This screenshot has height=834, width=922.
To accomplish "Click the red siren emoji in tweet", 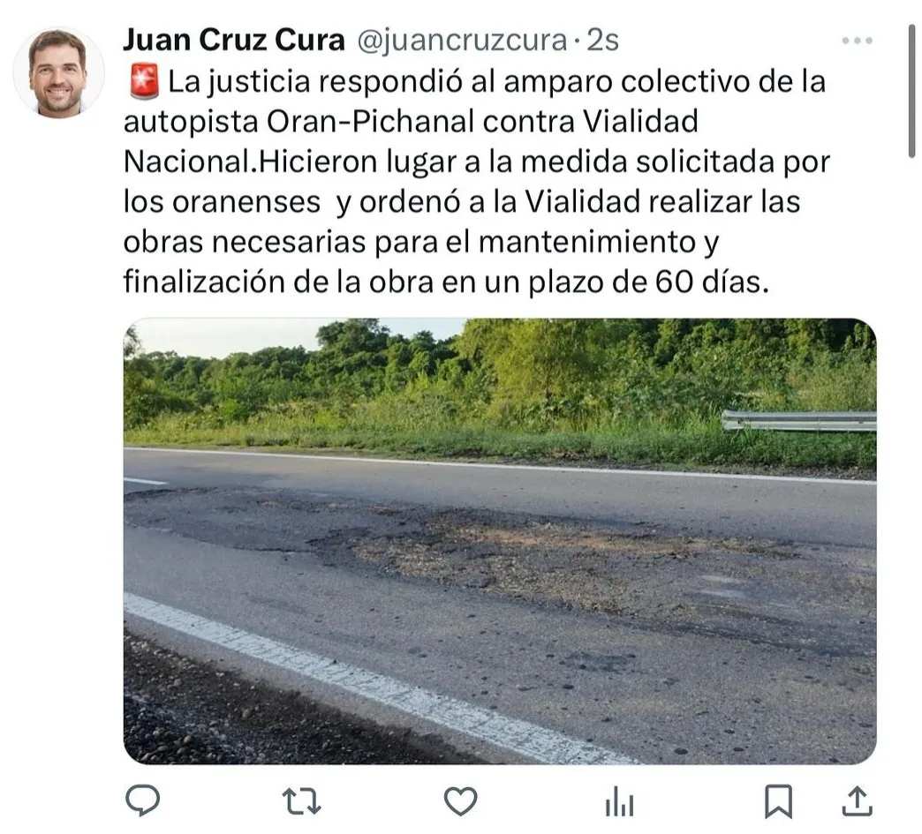I will click(x=144, y=82).
